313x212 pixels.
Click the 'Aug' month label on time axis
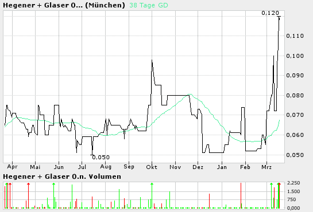pos(106,167)
